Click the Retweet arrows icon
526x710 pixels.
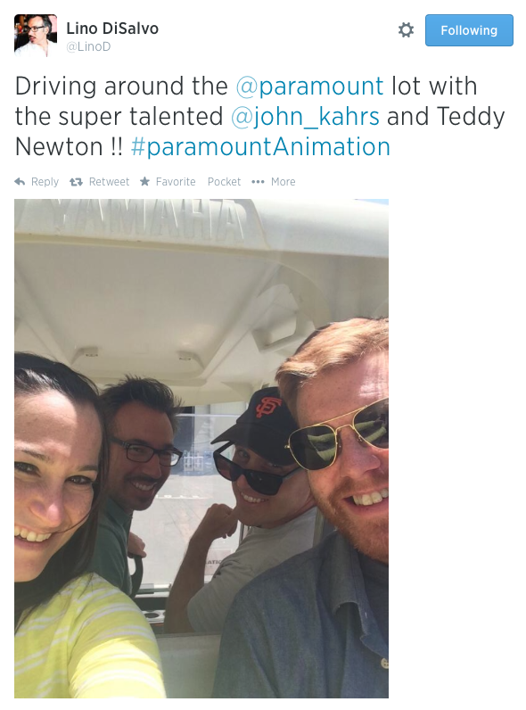pyautogui.click(x=76, y=182)
